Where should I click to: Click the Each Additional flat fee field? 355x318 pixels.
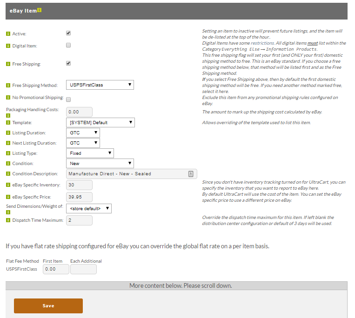click(x=83, y=269)
